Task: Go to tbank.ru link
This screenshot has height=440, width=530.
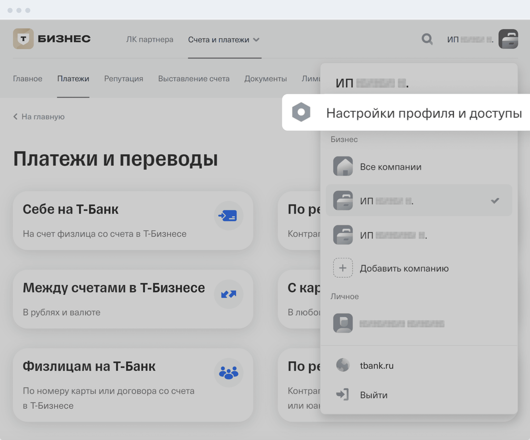Action: (376, 366)
